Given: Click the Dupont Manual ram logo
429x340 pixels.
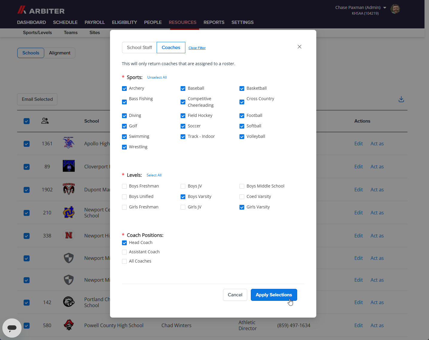Looking at the screenshot, I should click(x=69, y=189).
